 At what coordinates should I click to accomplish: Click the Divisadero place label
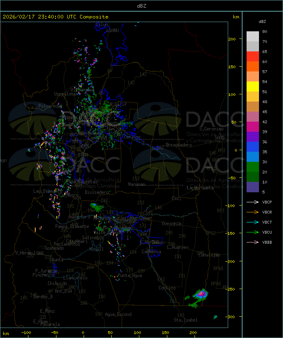pos(96,192)
